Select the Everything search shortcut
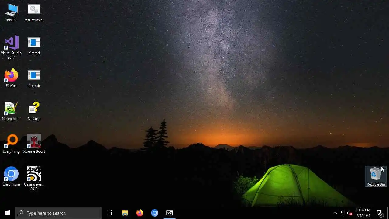 click(11, 144)
